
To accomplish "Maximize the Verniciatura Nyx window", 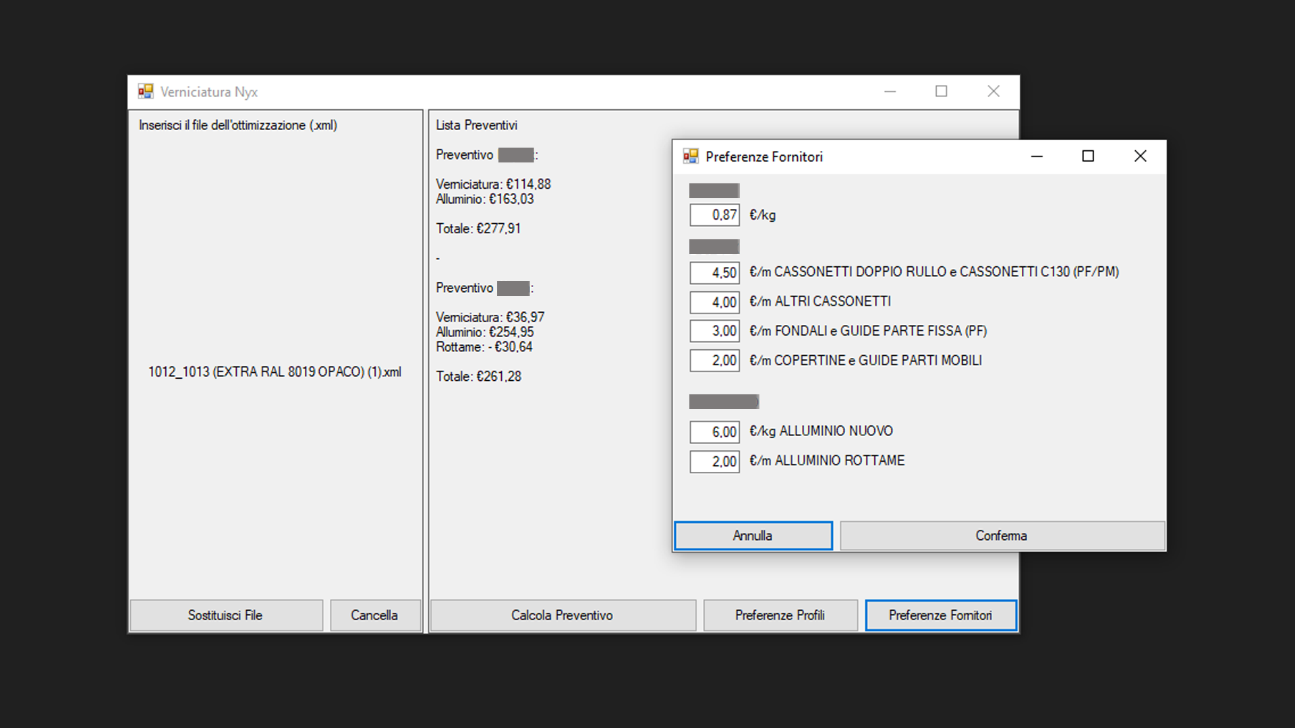I will click(x=941, y=92).
